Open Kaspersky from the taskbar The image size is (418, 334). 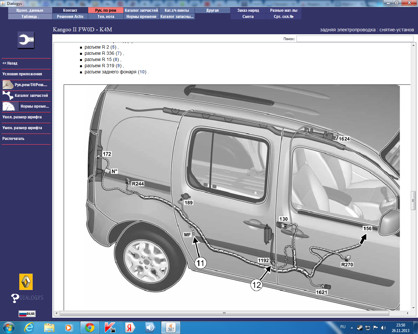click(x=110, y=327)
